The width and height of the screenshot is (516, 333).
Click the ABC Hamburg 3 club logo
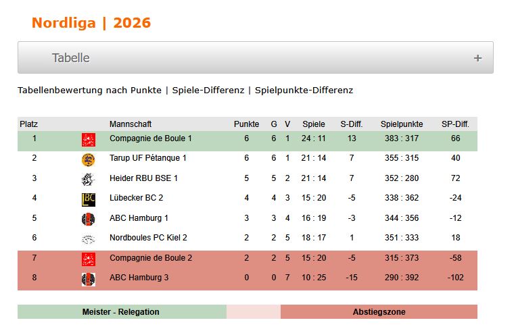point(89,280)
